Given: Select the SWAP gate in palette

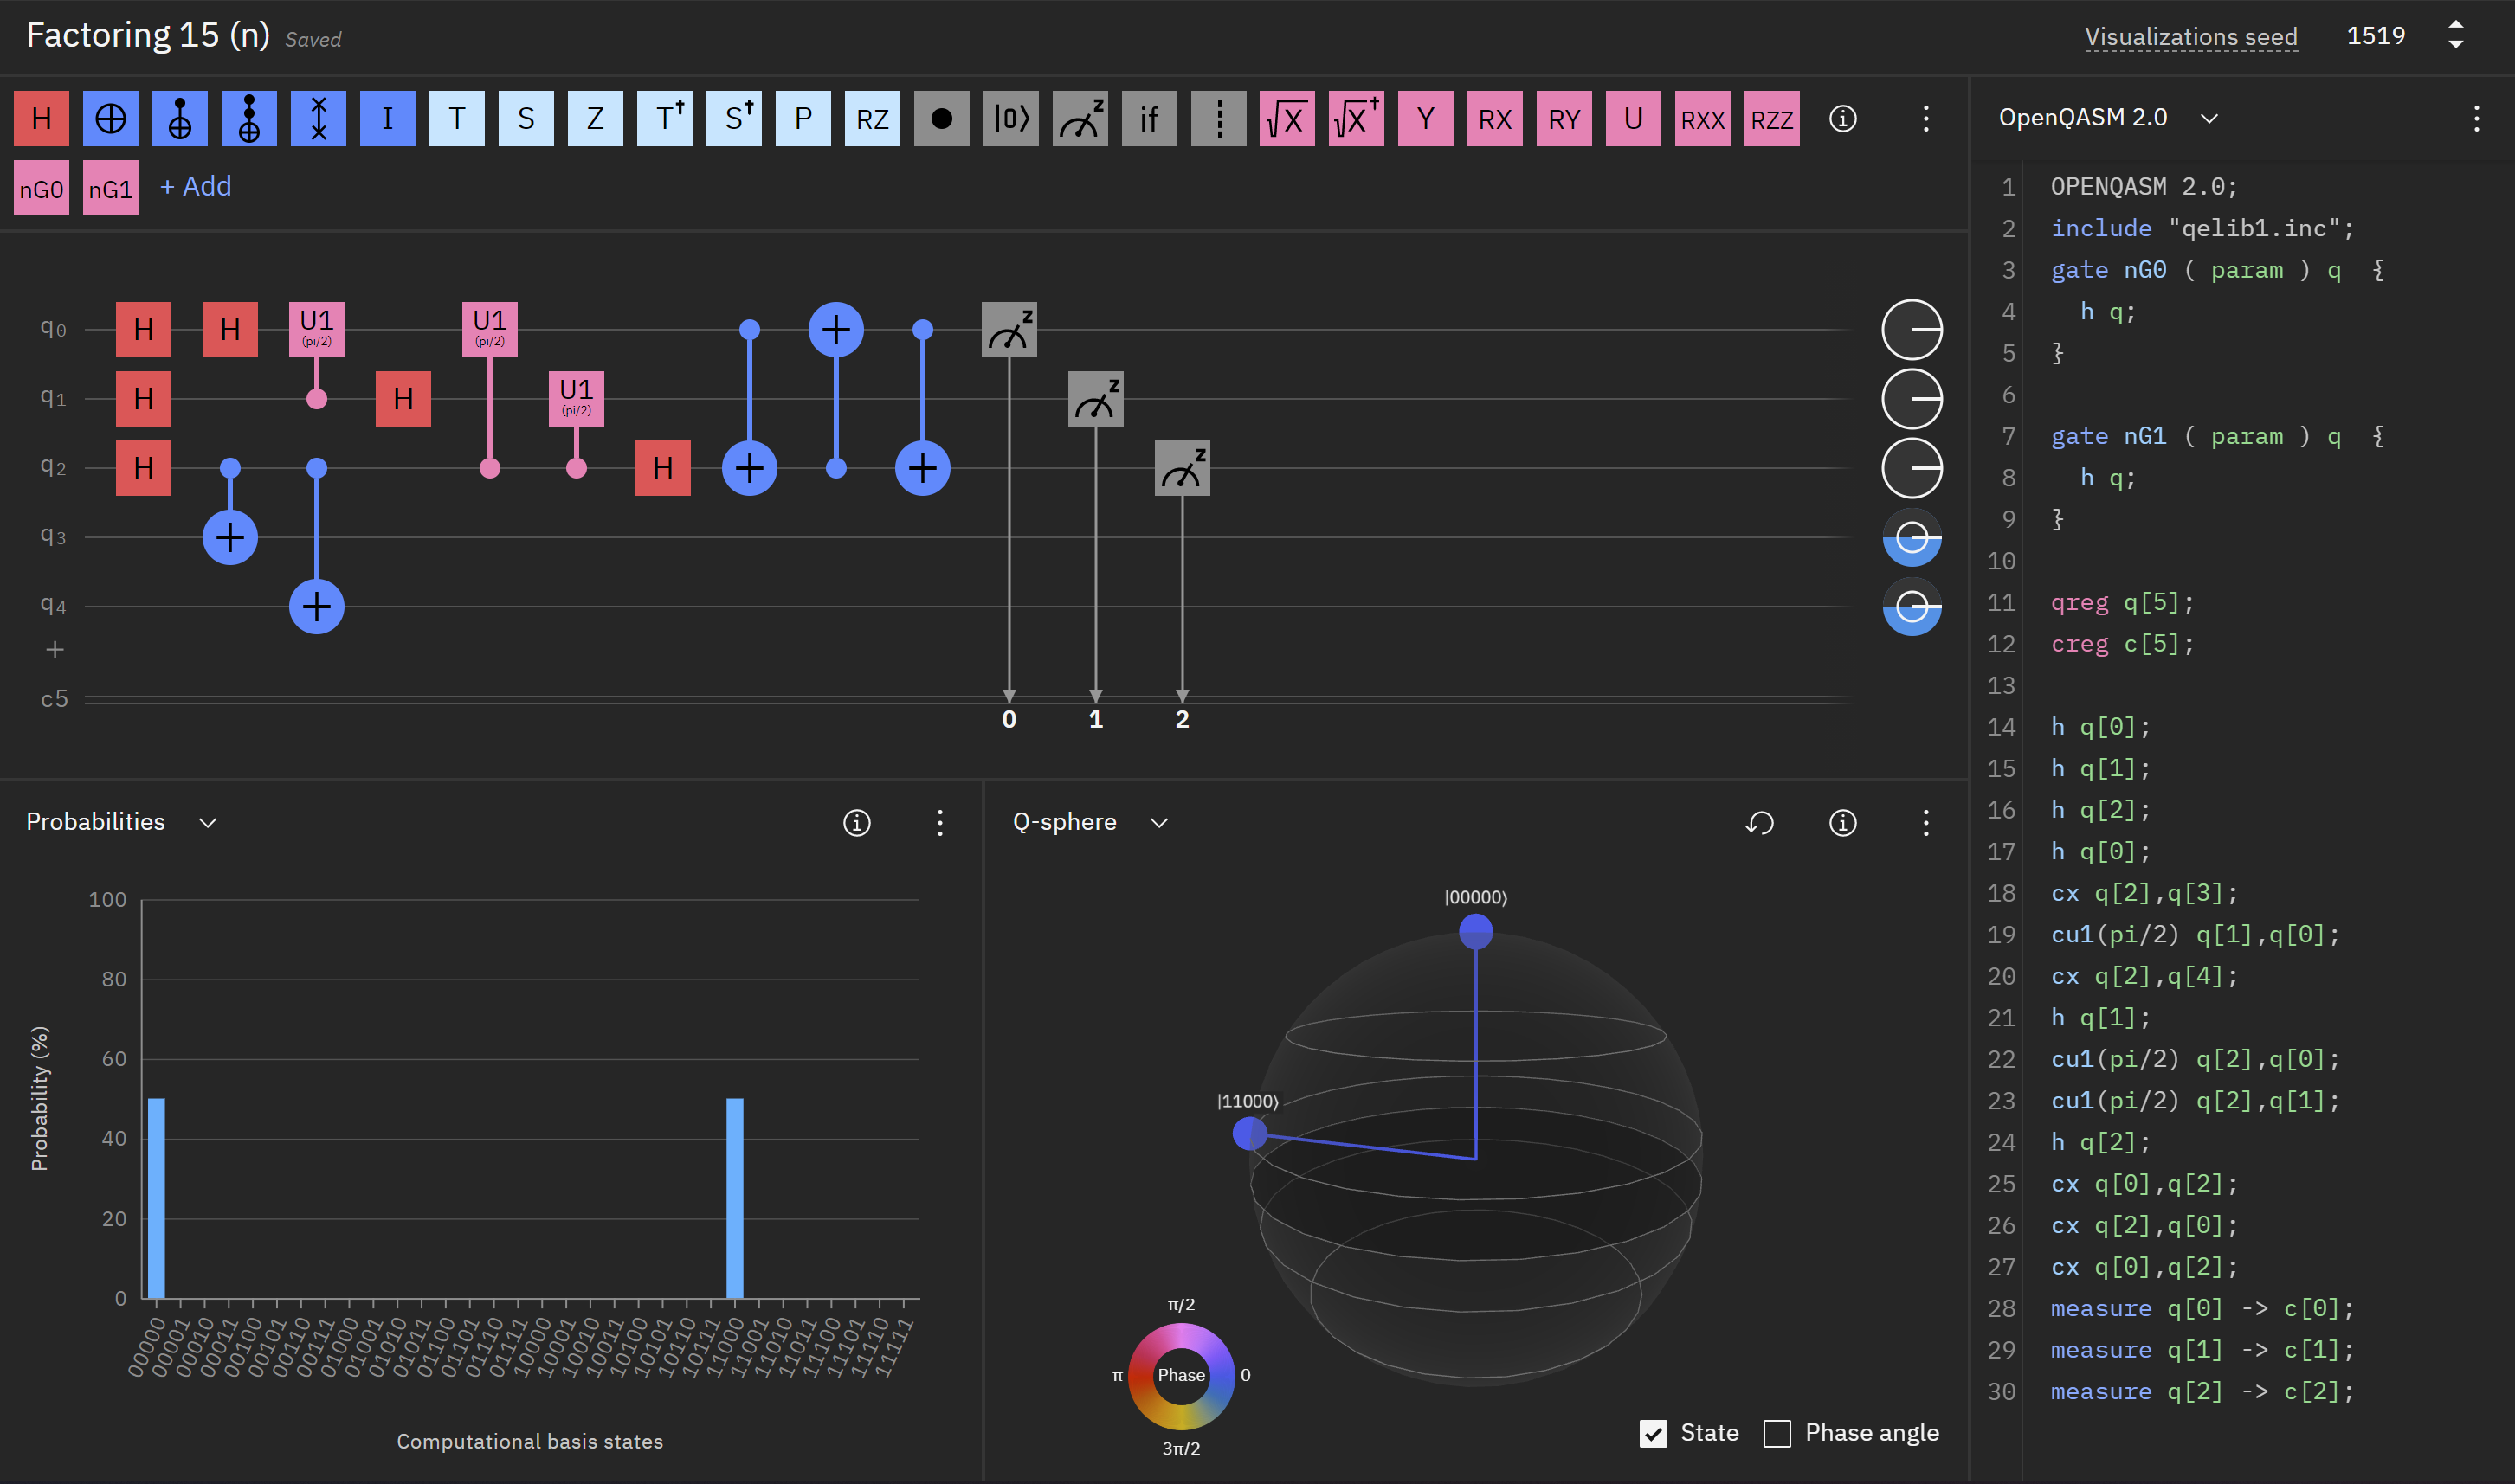Looking at the screenshot, I should point(318,119).
